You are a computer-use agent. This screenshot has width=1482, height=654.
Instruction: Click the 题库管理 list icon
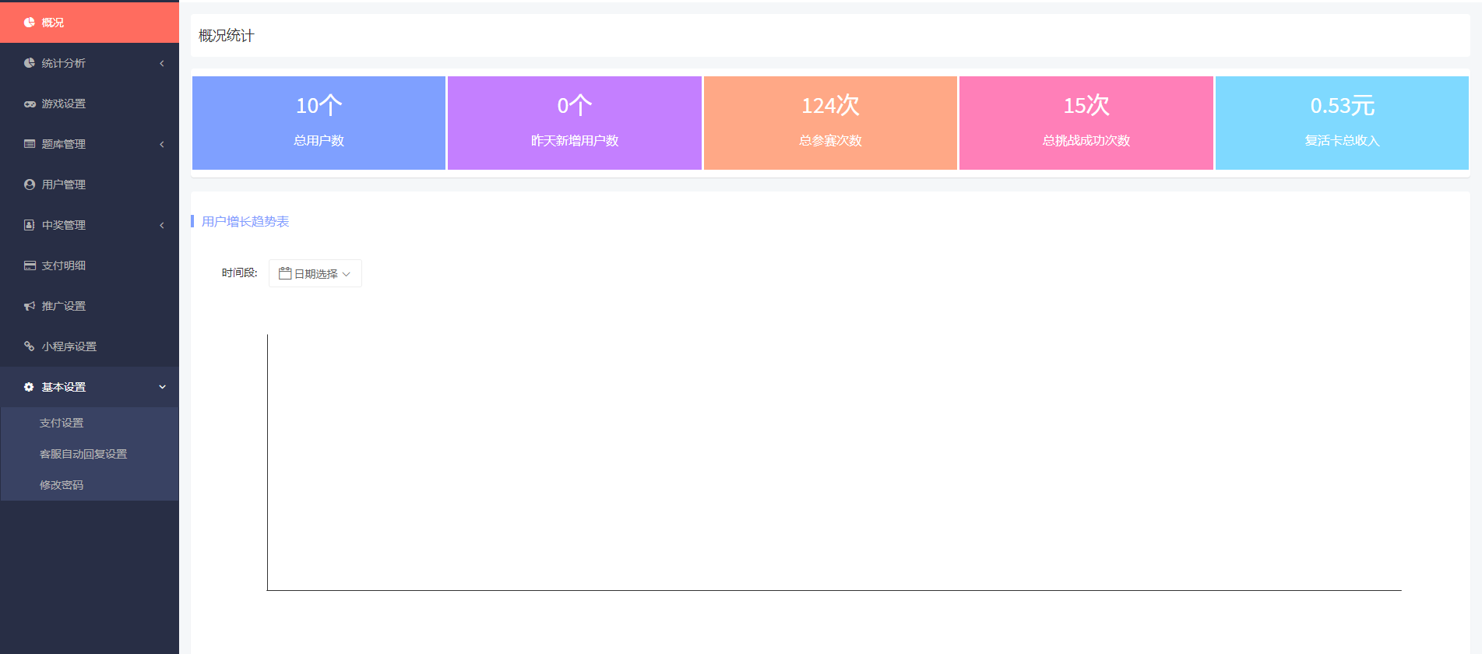pyautogui.click(x=30, y=144)
